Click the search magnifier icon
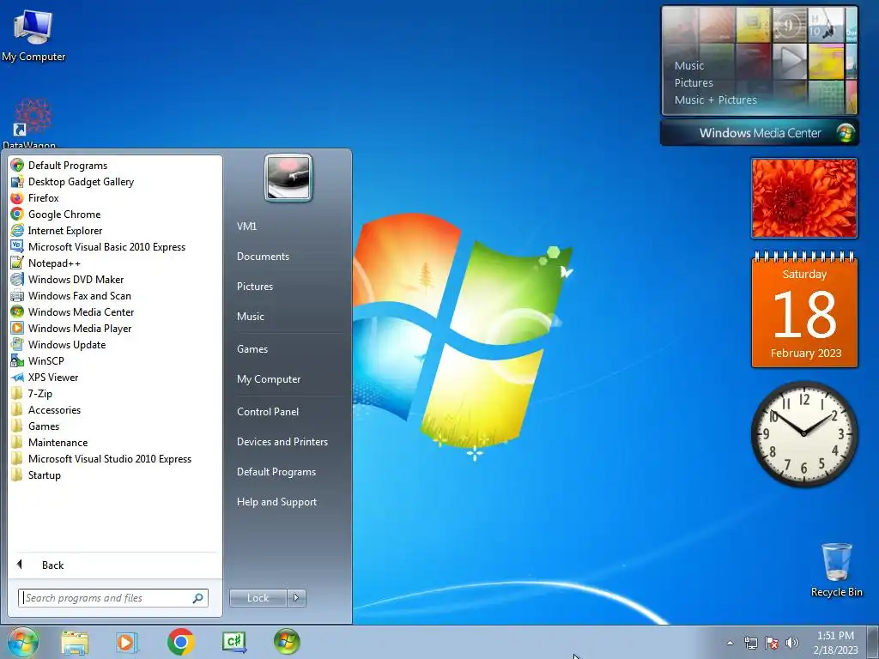Image resolution: width=879 pixels, height=659 pixels. point(198,598)
